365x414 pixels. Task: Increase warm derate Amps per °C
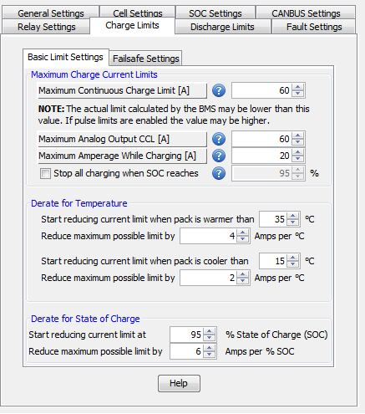click(x=243, y=233)
